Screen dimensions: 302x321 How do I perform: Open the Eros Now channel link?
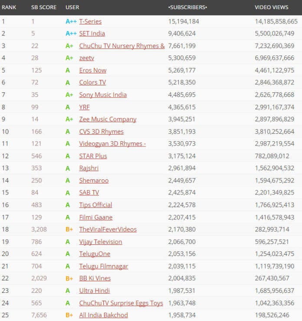click(x=93, y=70)
